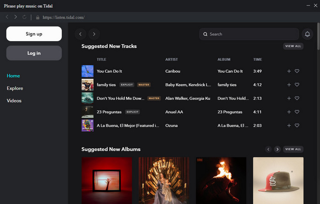The image size is (320, 204).
Task: Open the 23 Preguntas album link
Action: 230,112
